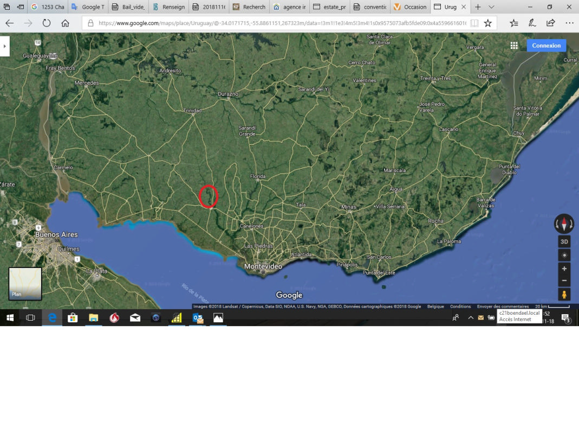Open the Google apps grid

pos(514,46)
